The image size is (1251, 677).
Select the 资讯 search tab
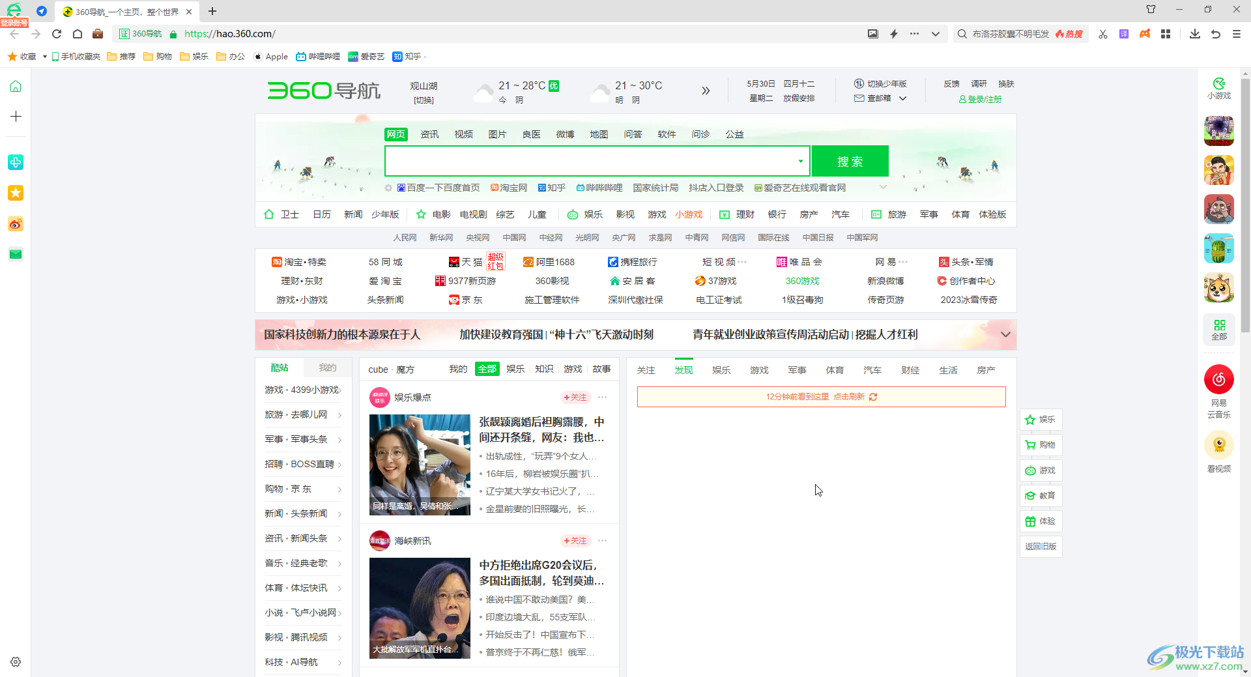(x=429, y=134)
